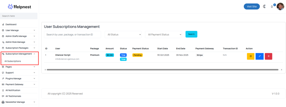Expand Payment Gateway chevron

[34, 84]
